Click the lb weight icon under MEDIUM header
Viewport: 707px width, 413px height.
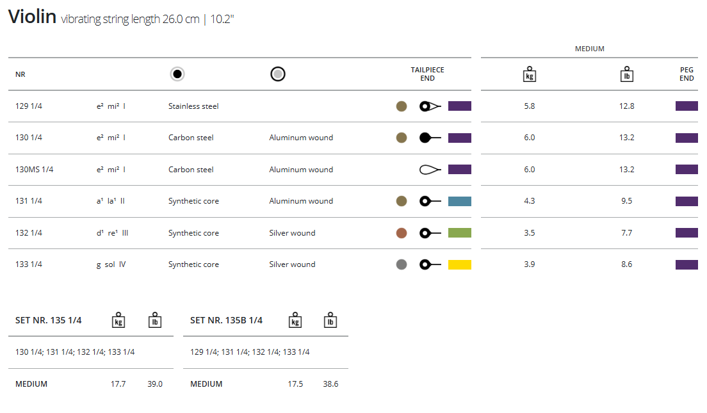[x=627, y=74]
